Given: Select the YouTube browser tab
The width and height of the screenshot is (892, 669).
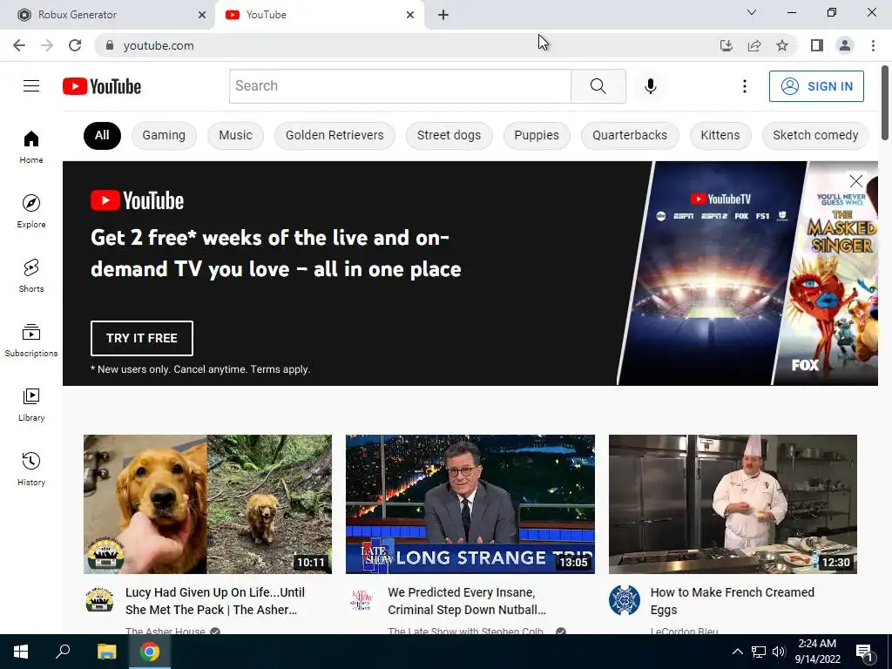Looking at the screenshot, I should click(x=319, y=15).
